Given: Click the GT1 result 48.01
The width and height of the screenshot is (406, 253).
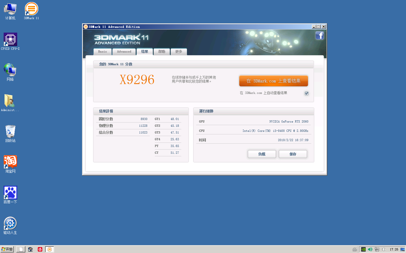Looking at the screenshot, I should pos(175,119).
